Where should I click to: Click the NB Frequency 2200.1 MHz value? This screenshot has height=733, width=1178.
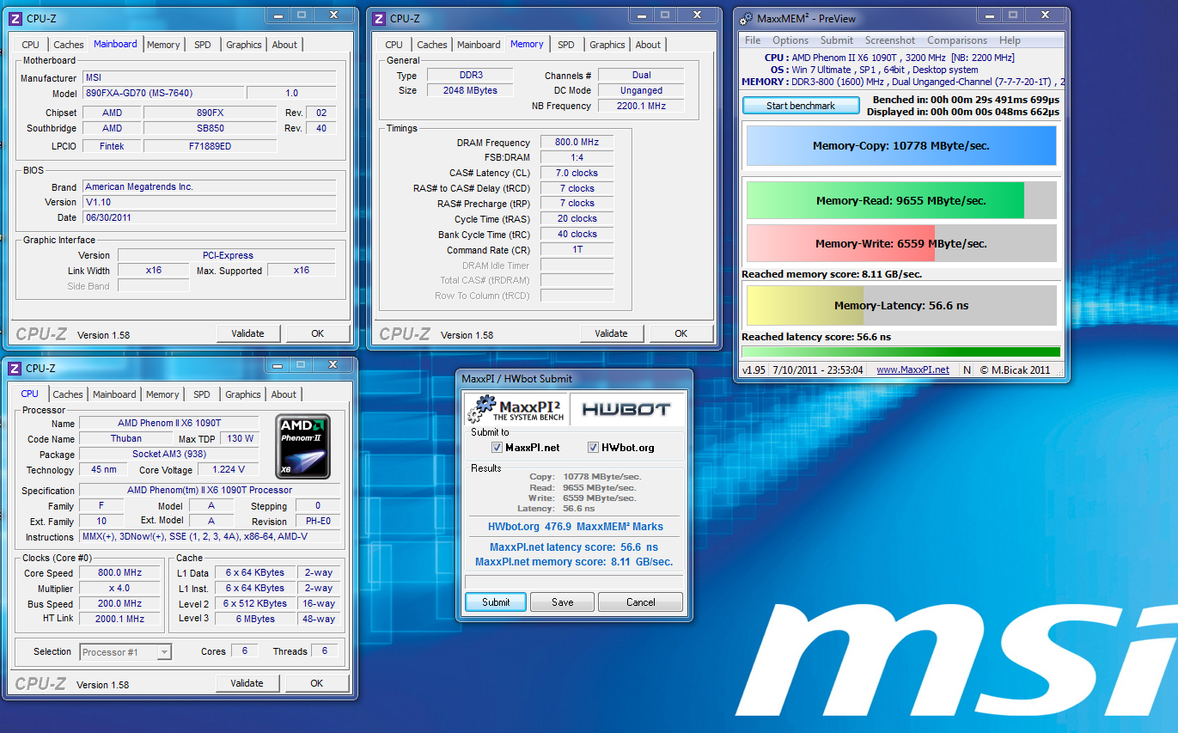pos(641,106)
